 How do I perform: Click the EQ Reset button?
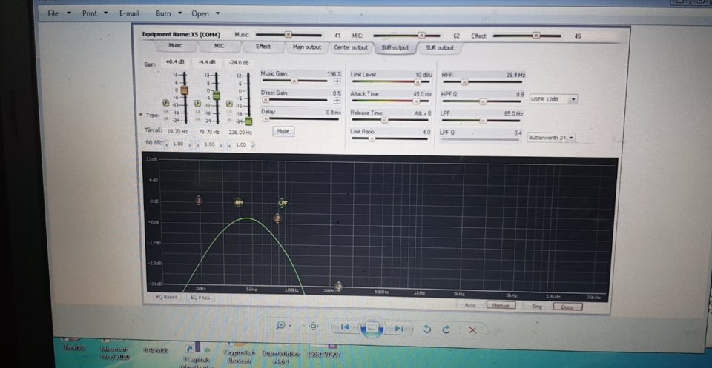click(x=167, y=298)
